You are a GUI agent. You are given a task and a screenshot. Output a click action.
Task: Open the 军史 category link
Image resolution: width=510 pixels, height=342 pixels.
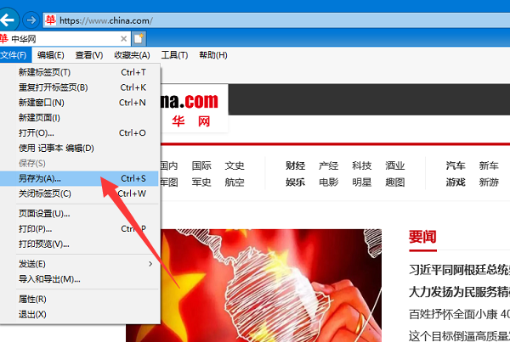click(x=201, y=182)
